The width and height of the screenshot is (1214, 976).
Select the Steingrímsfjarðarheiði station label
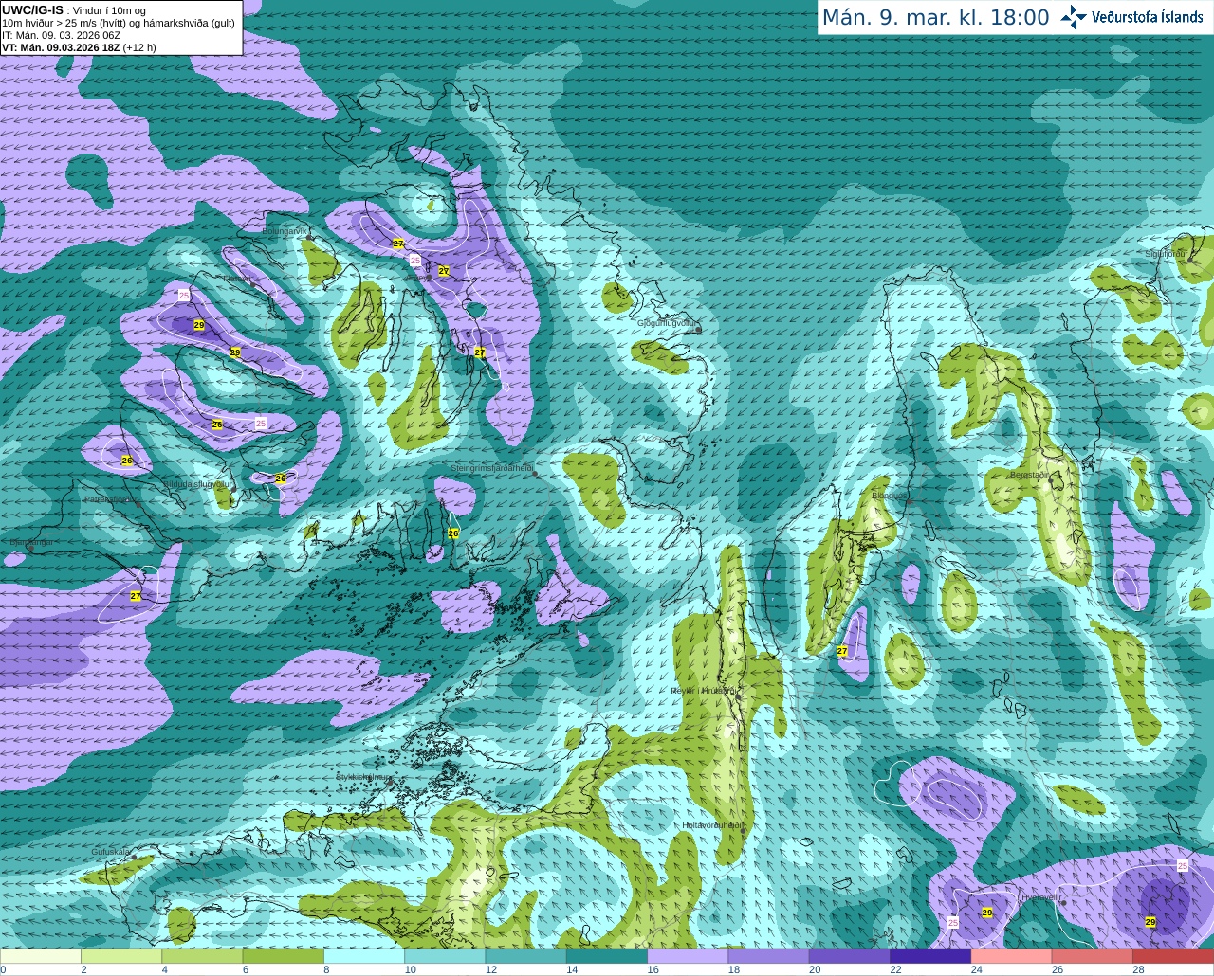tap(490, 468)
